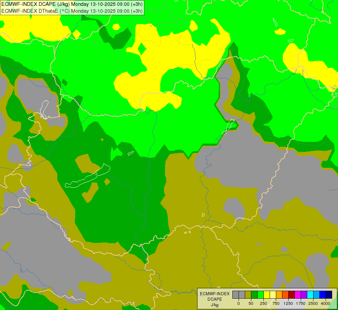Pick the navy blue legend swatch
338x310 pixels.
(329, 294)
